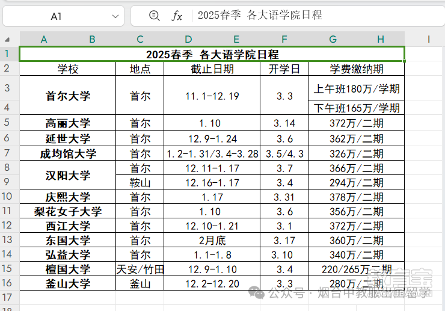Click the select-all corner triangle
445x311 pixels.
pyautogui.click(x=7, y=40)
